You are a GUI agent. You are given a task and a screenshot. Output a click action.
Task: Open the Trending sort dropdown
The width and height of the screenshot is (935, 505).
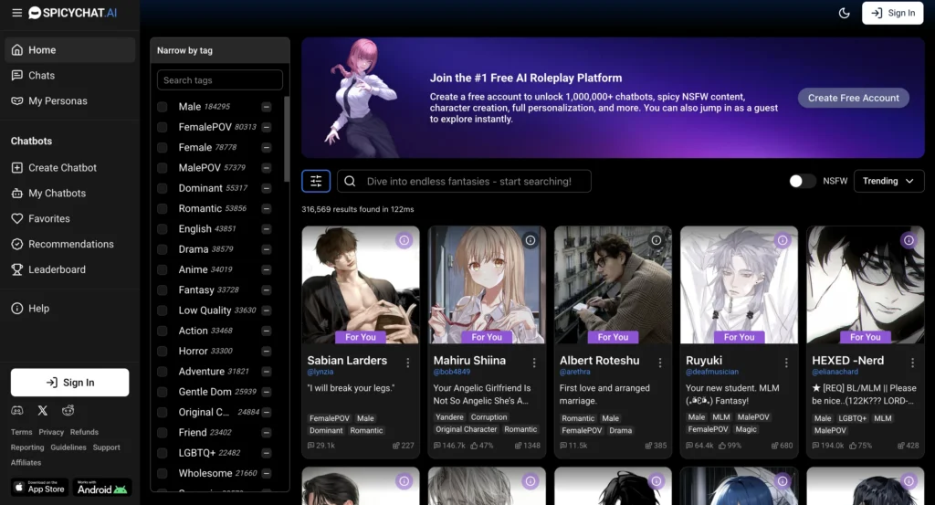pyautogui.click(x=888, y=181)
